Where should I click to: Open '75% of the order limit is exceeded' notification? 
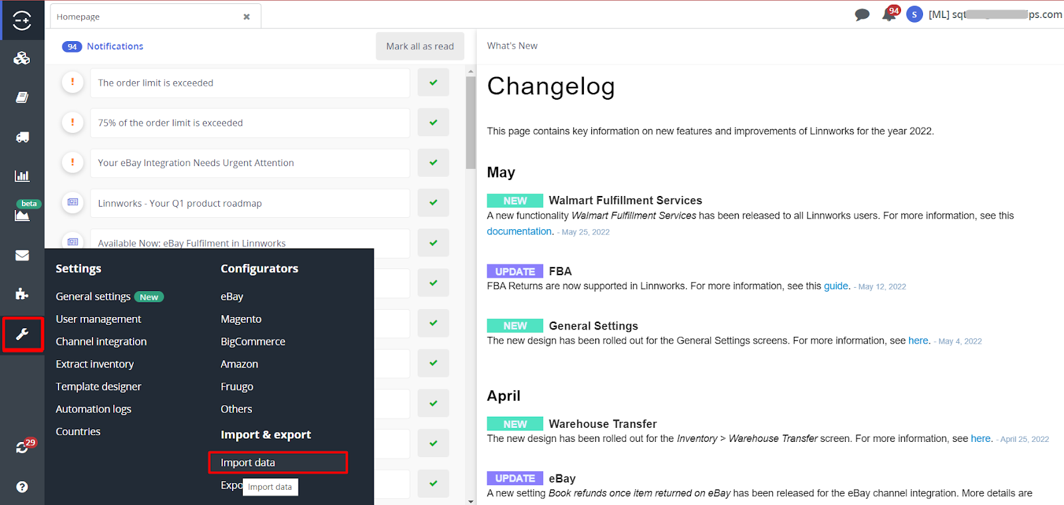click(x=250, y=123)
